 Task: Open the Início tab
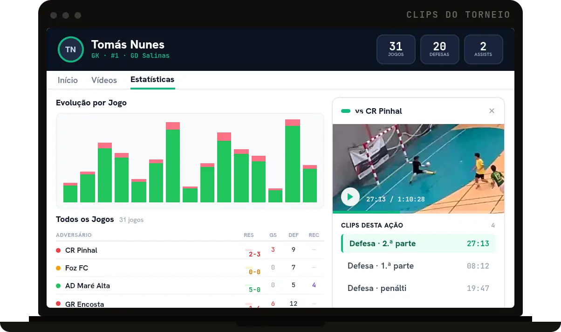pos(68,80)
